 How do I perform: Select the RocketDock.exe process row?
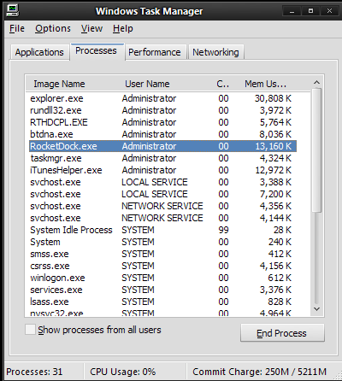pos(163,146)
